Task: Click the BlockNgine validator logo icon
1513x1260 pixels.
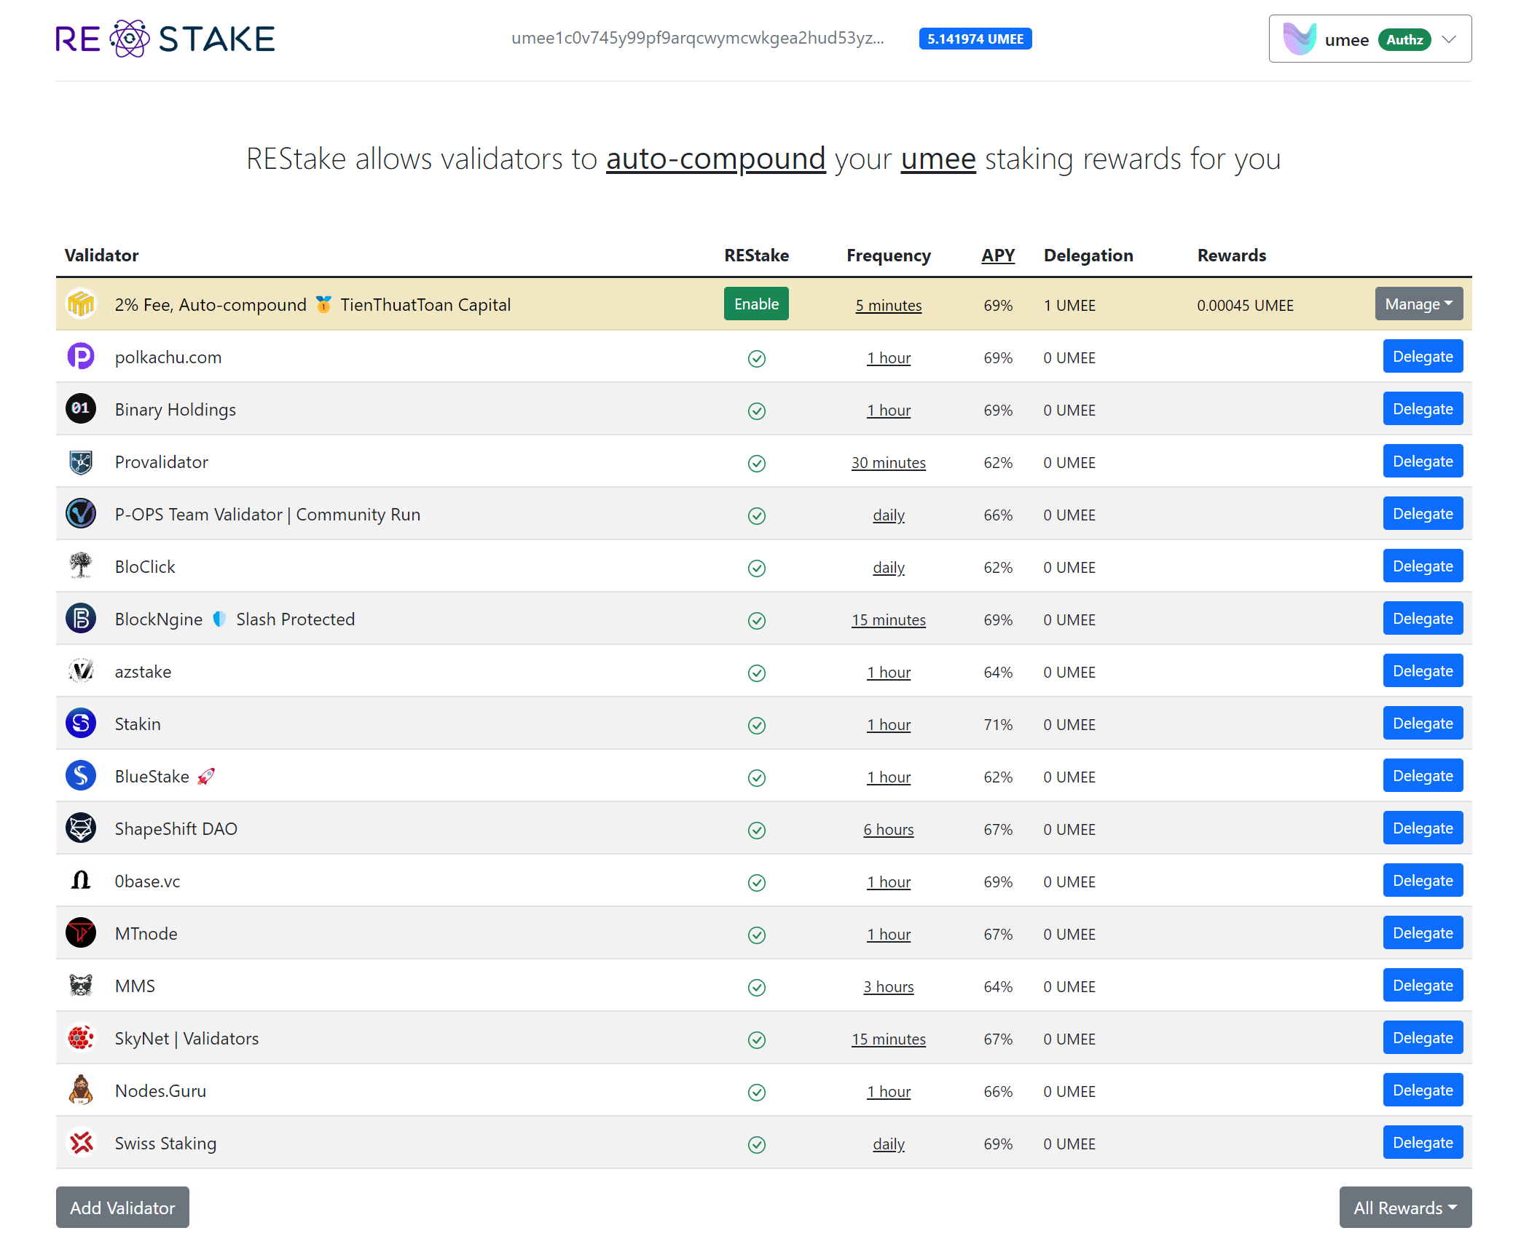Action: [81, 619]
